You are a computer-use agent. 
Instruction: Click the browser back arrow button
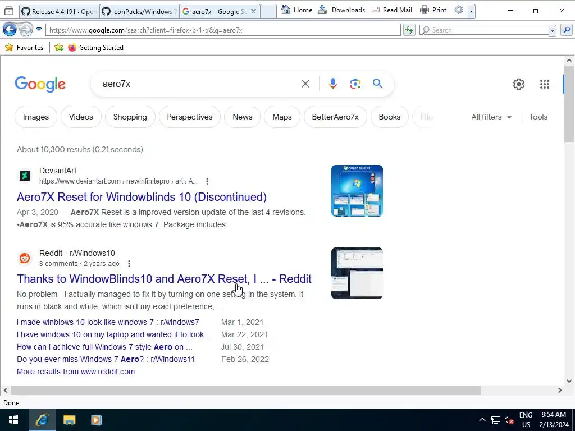coord(10,30)
